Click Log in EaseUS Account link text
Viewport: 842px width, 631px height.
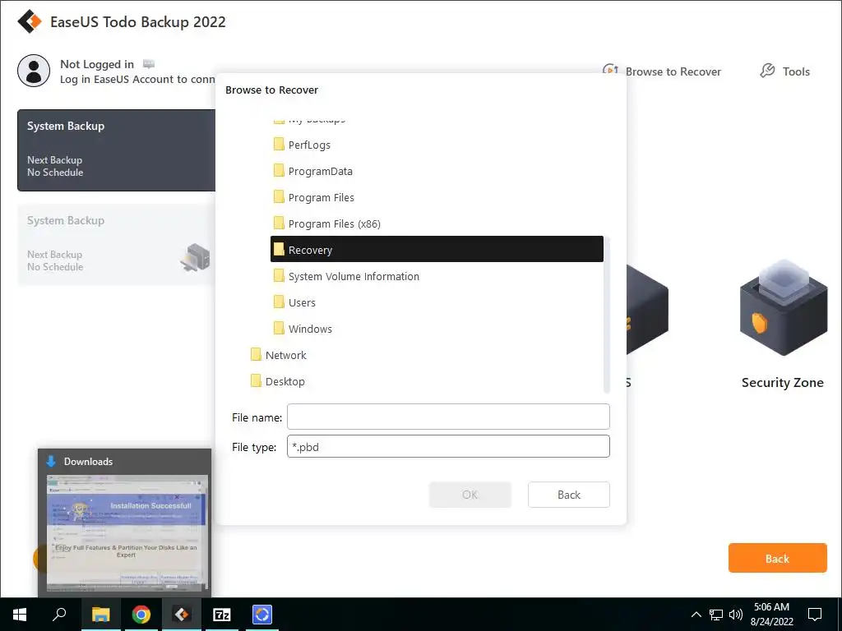[138, 80]
